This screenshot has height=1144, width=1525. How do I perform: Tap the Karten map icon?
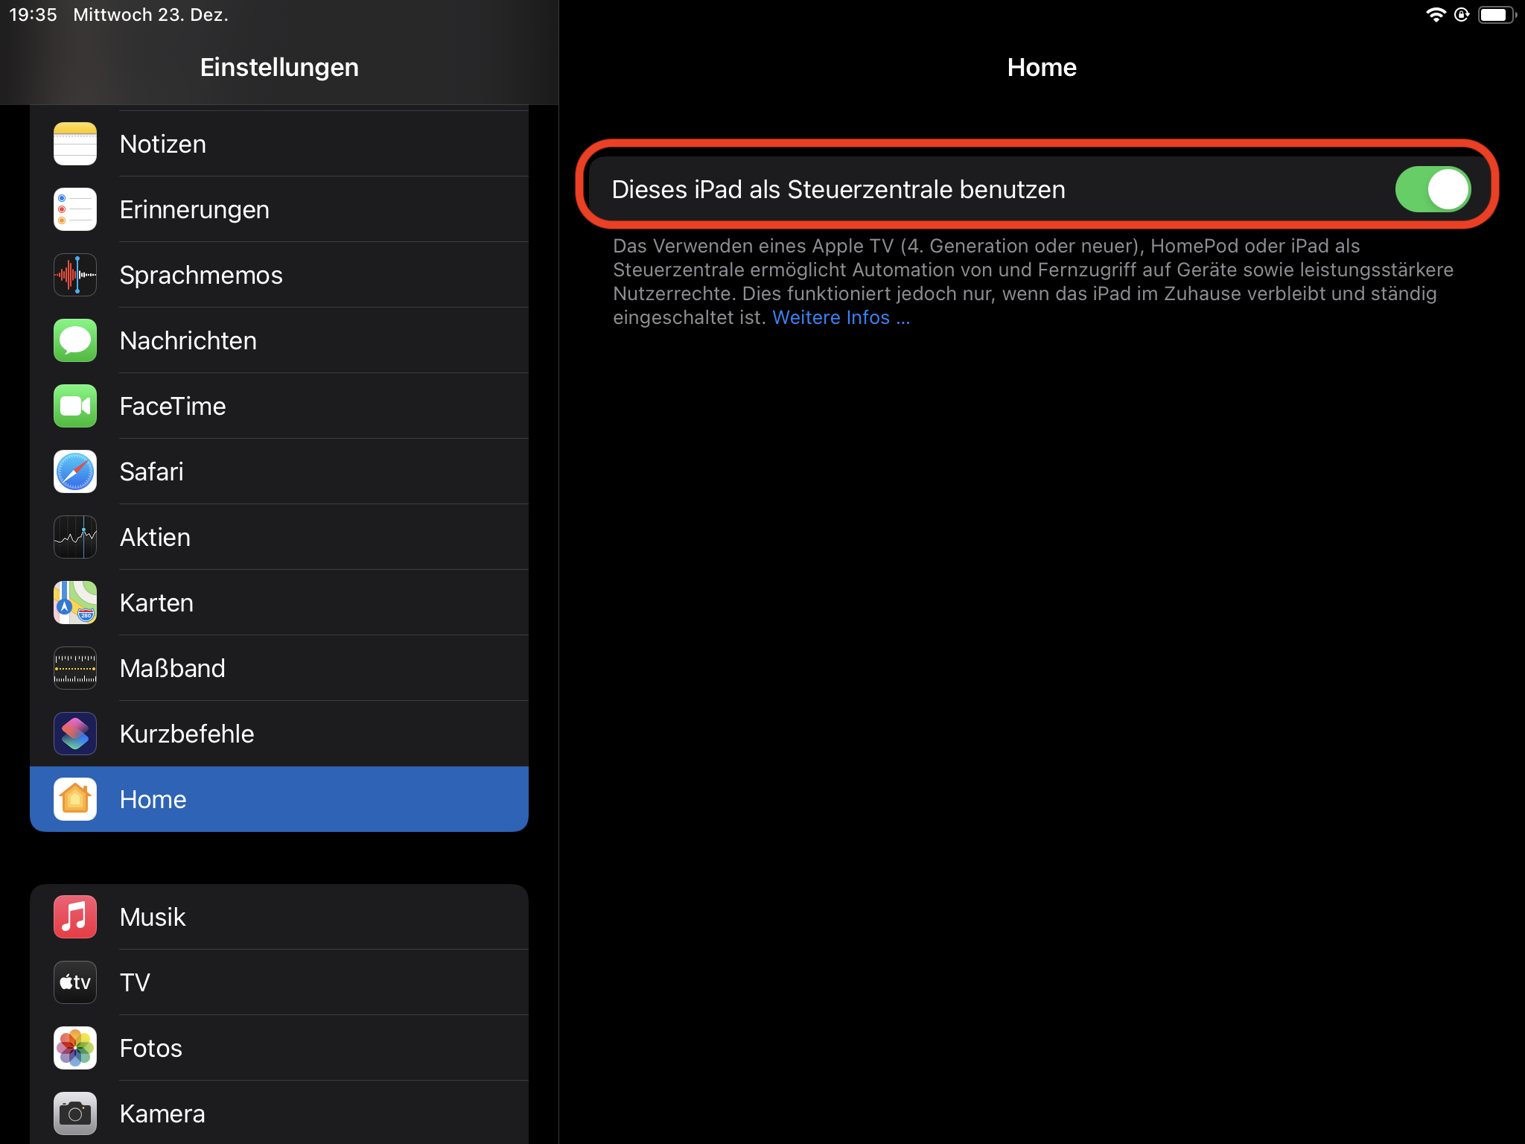(x=75, y=603)
